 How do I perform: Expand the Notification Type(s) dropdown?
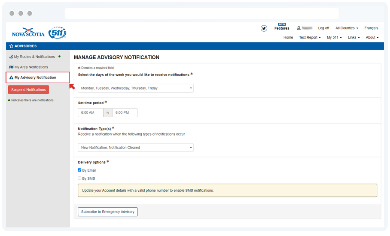coord(135,148)
